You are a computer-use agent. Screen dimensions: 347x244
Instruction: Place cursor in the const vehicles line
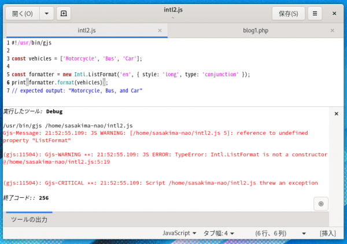tap(76, 58)
